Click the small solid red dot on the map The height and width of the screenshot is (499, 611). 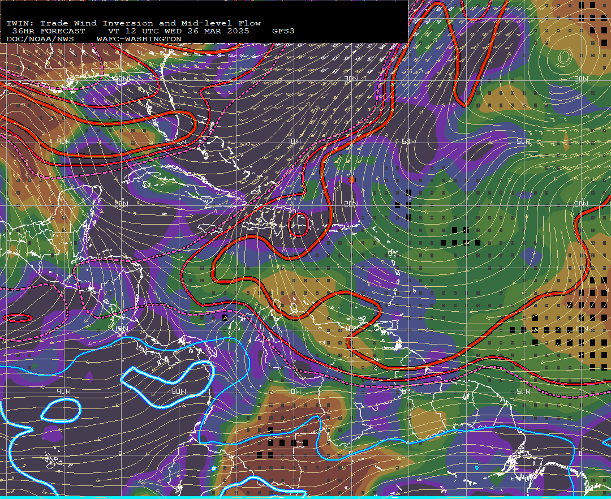coord(351,179)
